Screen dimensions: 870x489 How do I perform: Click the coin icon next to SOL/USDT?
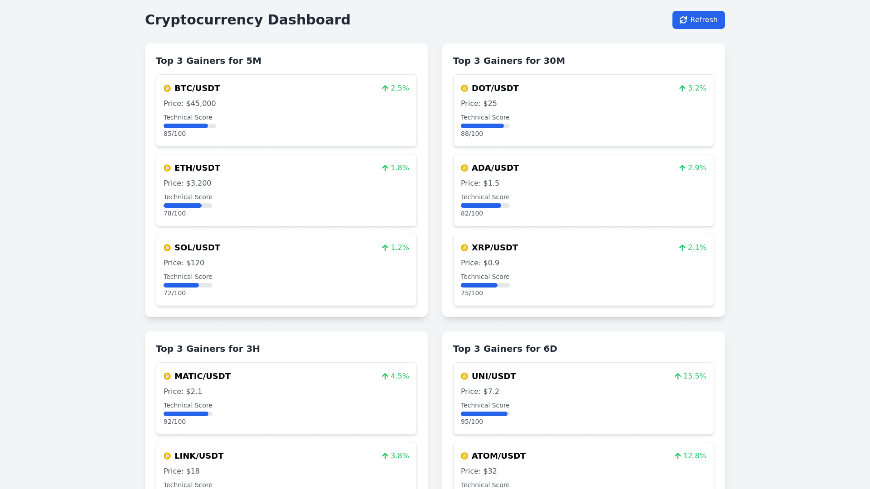(x=167, y=248)
